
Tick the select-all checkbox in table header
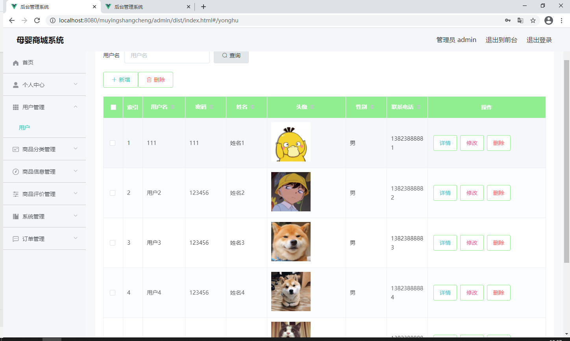pyautogui.click(x=113, y=107)
